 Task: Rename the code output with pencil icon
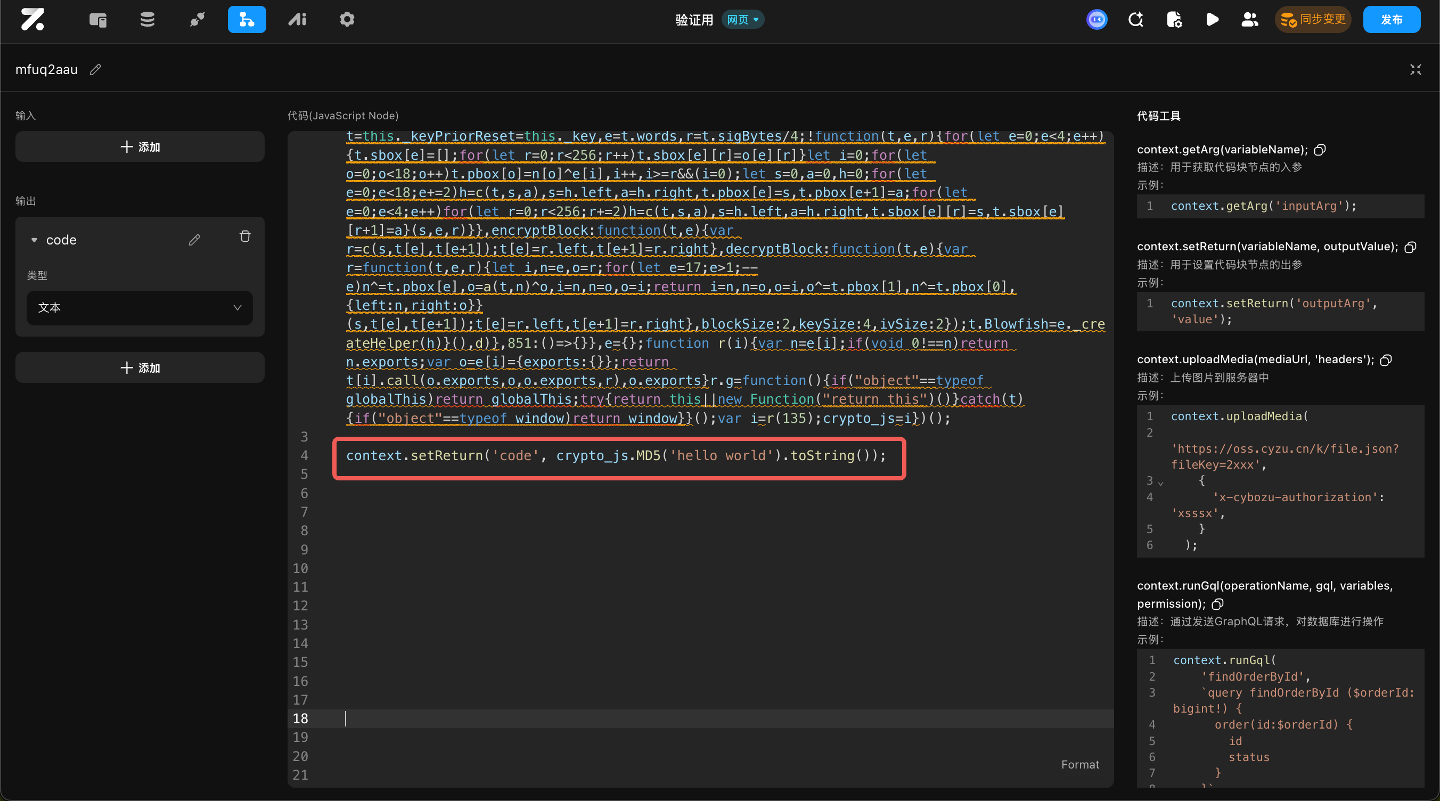(194, 240)
